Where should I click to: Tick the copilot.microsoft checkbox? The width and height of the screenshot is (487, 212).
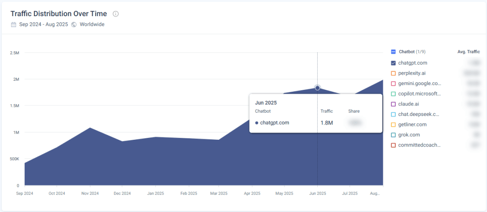[393, 94]
